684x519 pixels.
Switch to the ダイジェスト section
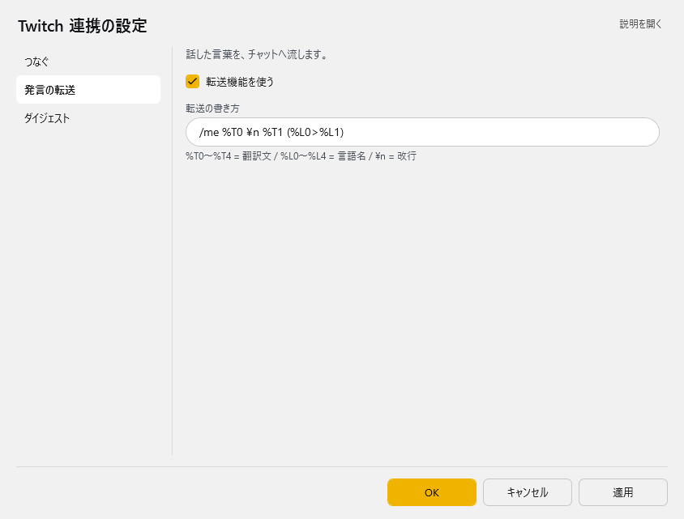coord(88,118)
